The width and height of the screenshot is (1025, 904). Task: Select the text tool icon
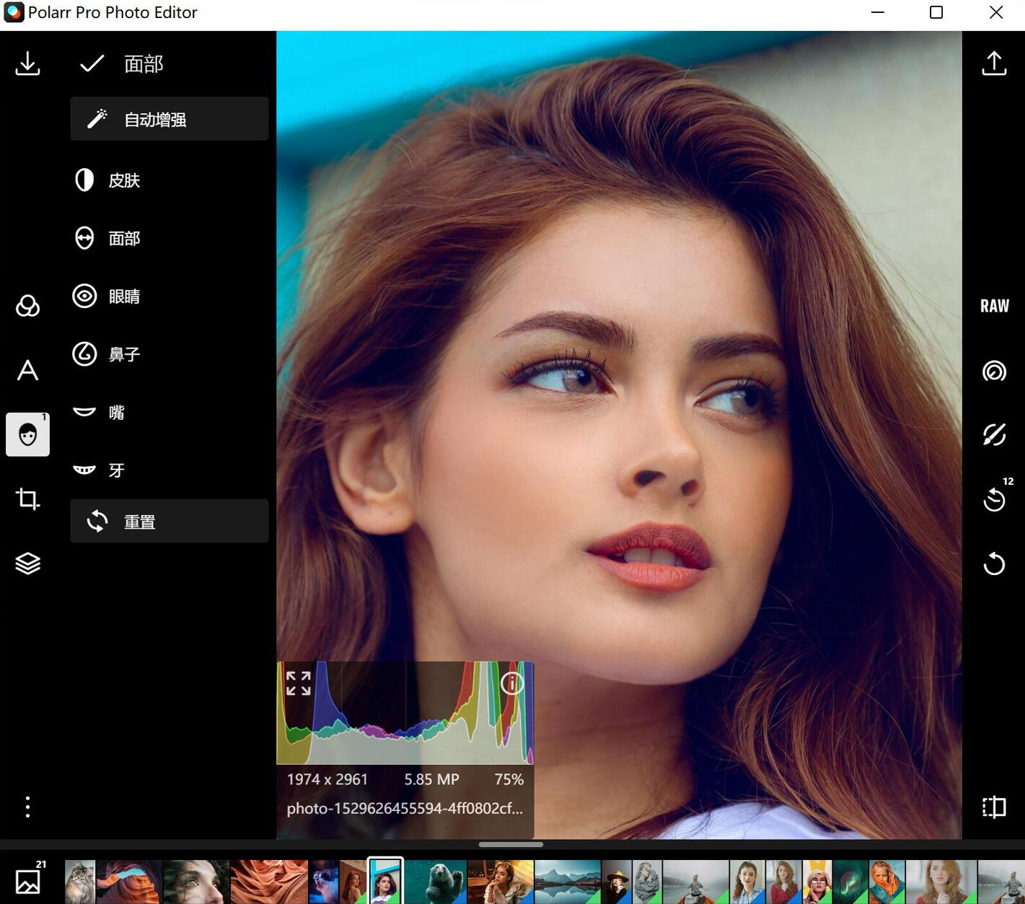[27, 370]
